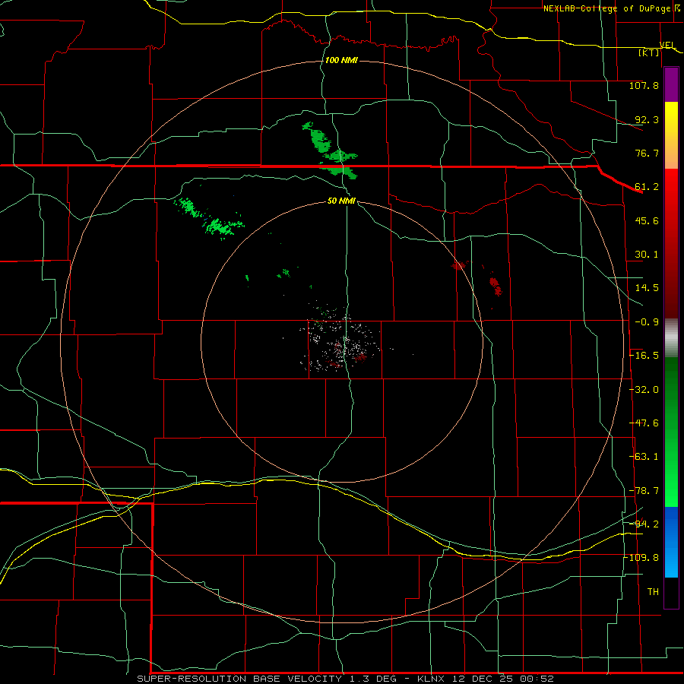The width and height of the screenshot is (684, 684).
Task: Select the -0.9 scale value
Action: (647, 322)
